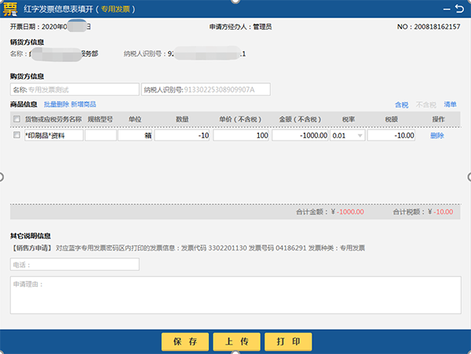Image resolution: width=471 pixels, height=354 pixels.
Task: Click the yellow 票 app logo icon
Action: (x=12, y=9)
